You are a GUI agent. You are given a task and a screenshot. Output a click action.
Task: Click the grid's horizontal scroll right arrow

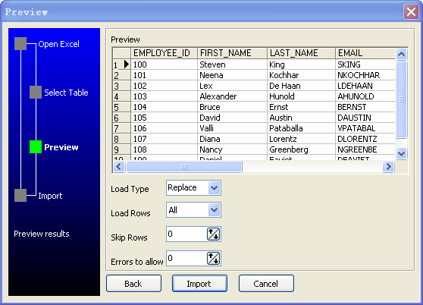pos(388,166)
